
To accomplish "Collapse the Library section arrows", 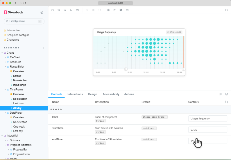I will click(44, 48).
